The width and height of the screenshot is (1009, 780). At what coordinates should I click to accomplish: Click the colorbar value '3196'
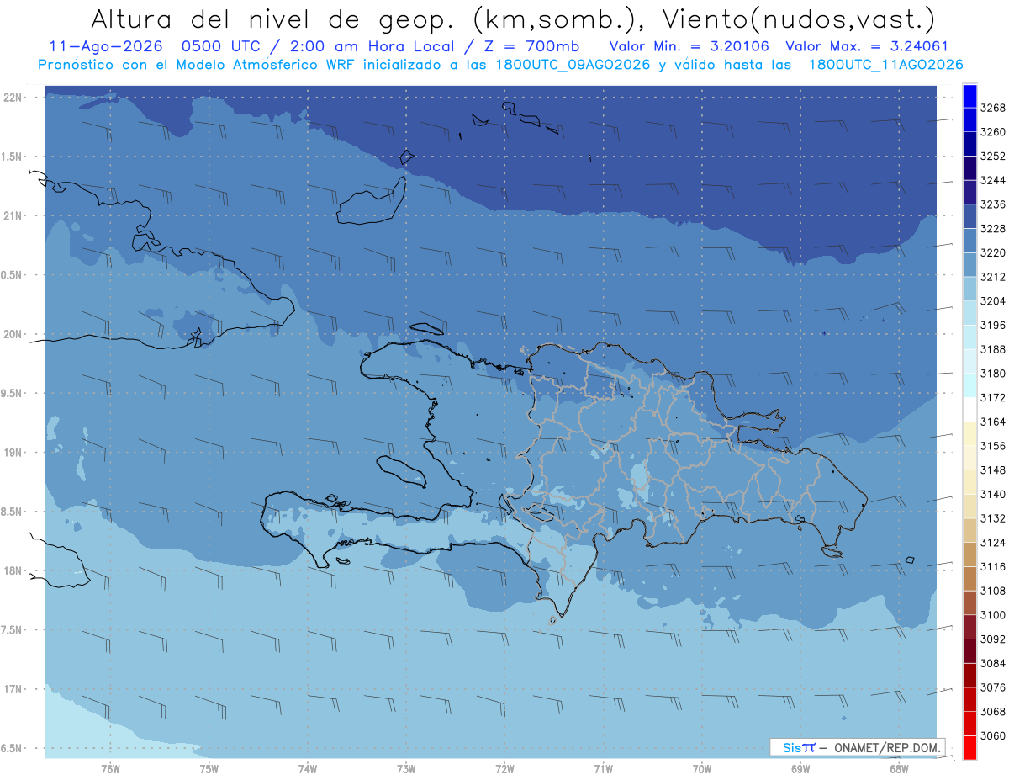[x=993, y=325]
